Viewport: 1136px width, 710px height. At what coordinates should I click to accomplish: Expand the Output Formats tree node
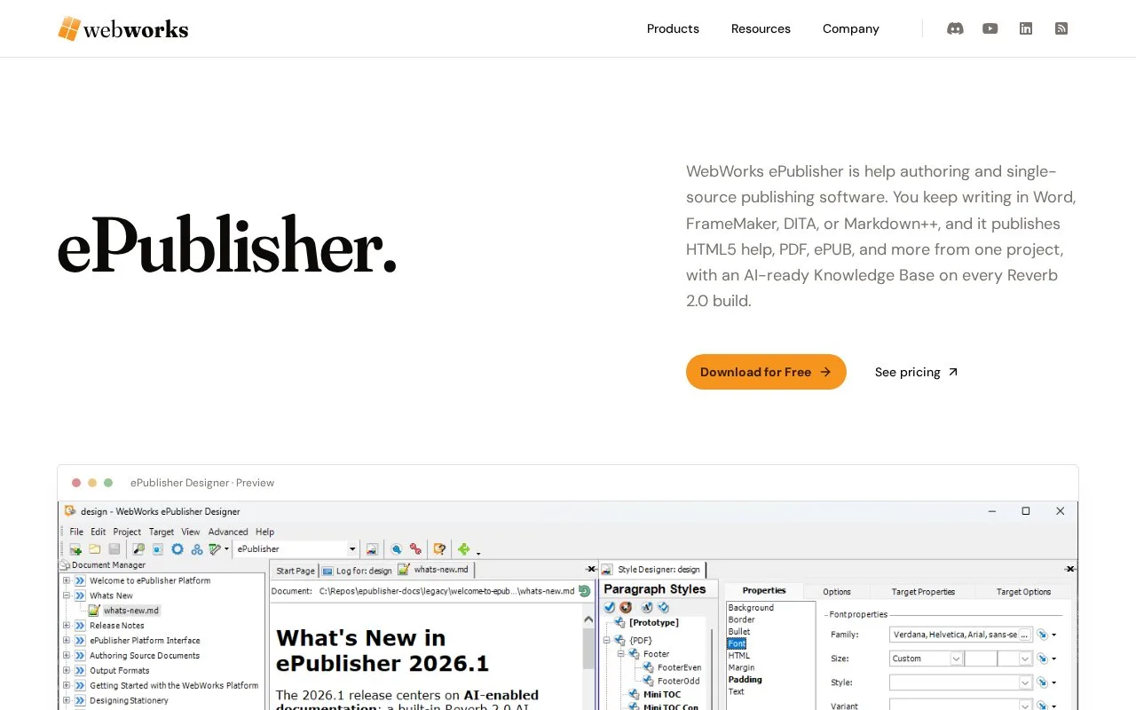(67, 671)
